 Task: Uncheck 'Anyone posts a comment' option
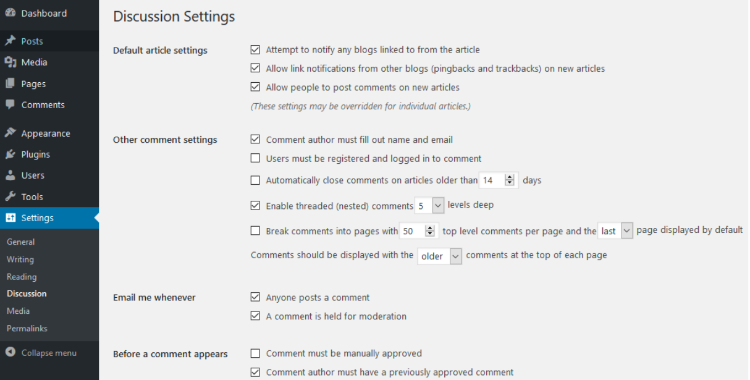pyautogui.click(x=255, y=297)
